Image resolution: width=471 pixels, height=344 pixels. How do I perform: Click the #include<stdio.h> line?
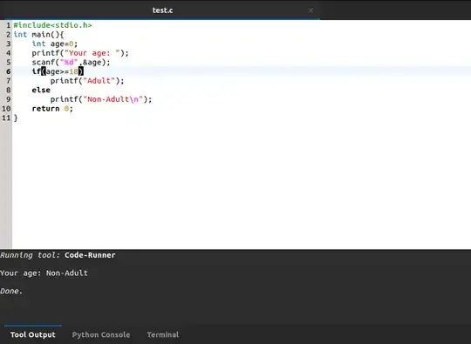[x=52, y=25]
